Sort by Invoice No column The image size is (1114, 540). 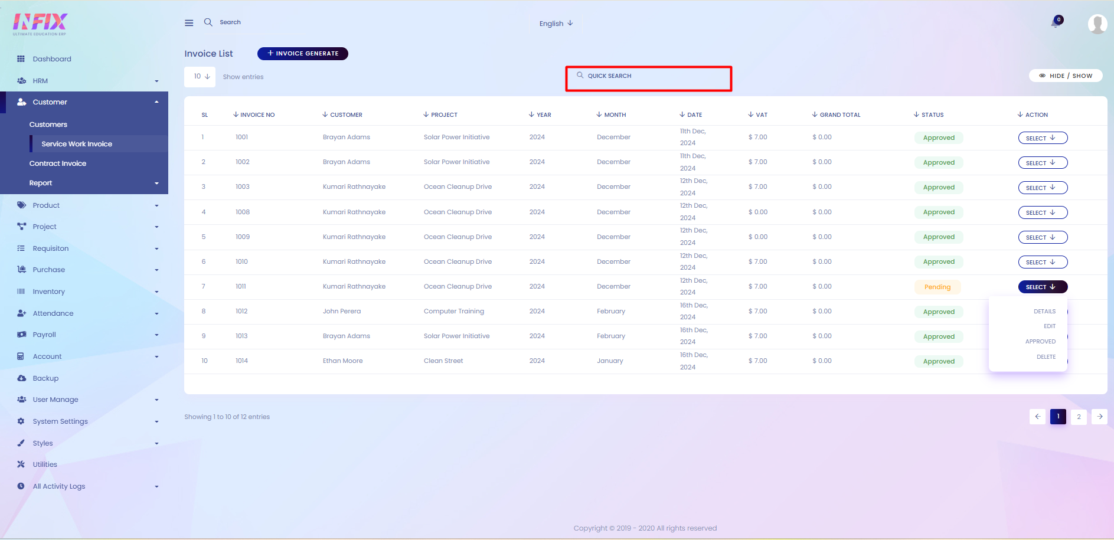pyautogui.click(x=254, y=114)
